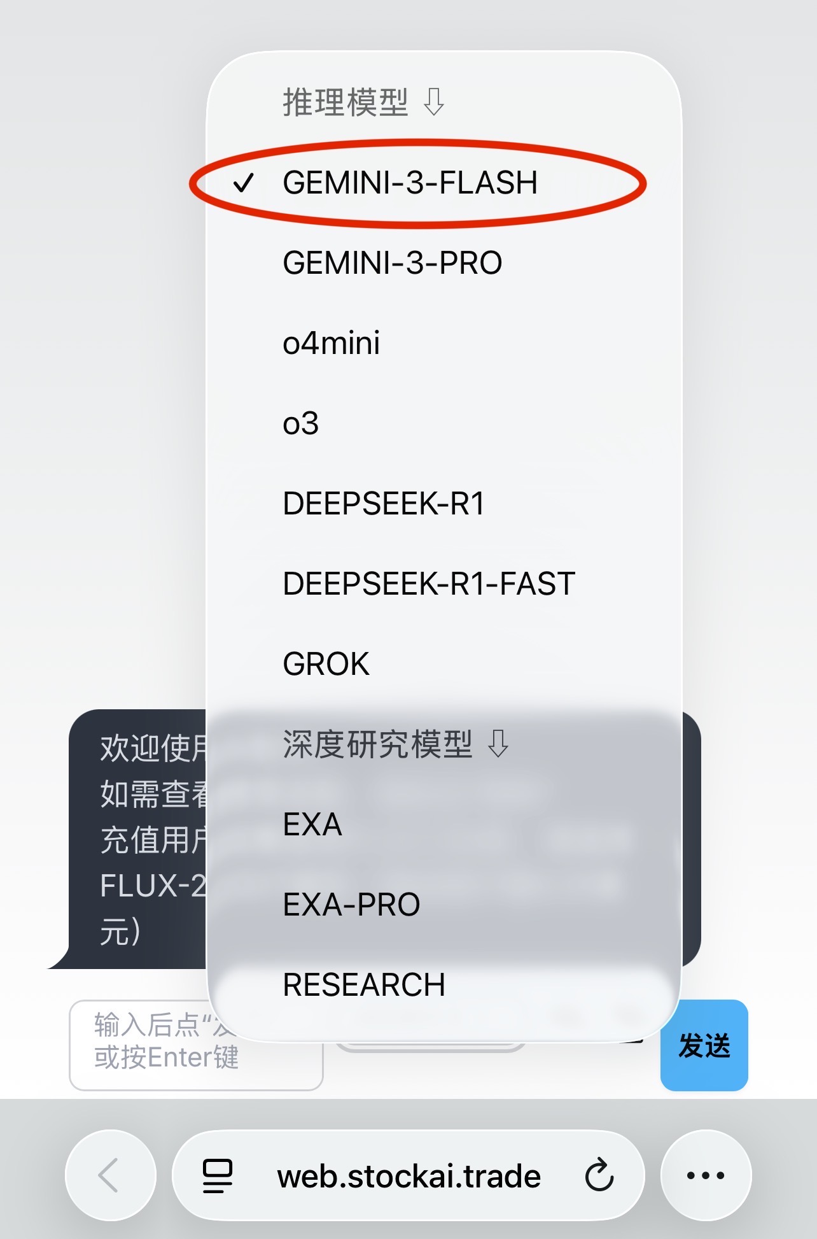Image resolution: width=817 pixels, height=1239 pixels.
Task: Pick the o3 model option
Action: [301, 423]
